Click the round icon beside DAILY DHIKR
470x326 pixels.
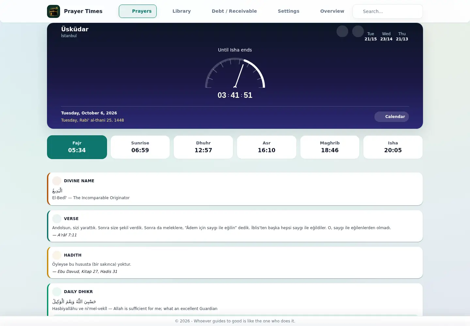tap(57, 292)
